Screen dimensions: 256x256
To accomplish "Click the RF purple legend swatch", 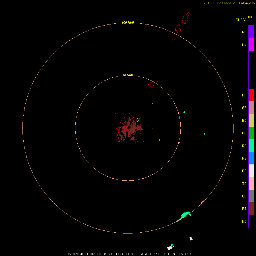I will (x=251, y=32).
